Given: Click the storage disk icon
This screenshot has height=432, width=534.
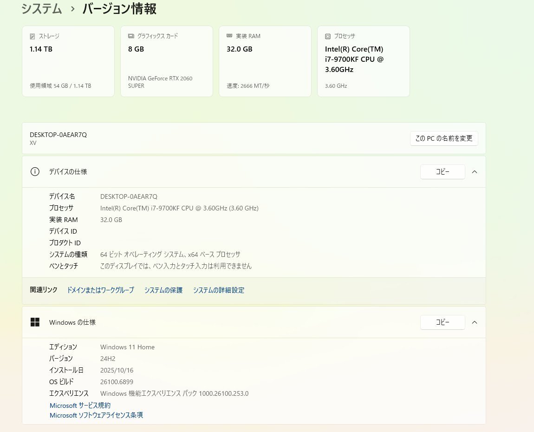Looking at the screenshot, I should click(33, 36).
